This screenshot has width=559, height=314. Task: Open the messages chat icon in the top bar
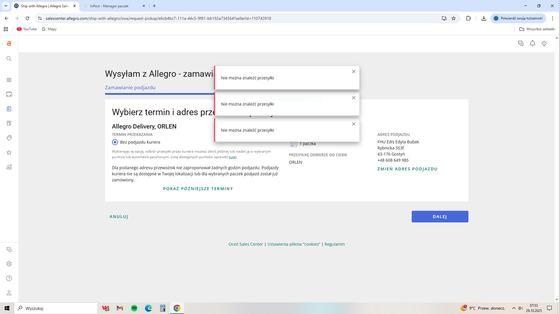521,44
